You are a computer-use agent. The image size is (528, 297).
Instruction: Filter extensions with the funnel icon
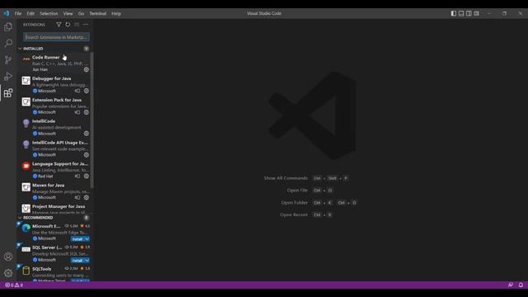[x=59, y=25]
